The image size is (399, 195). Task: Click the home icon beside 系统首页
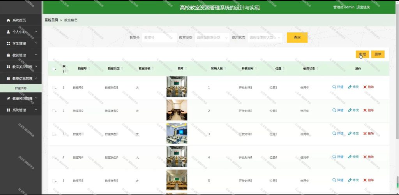[x=9, y=20]
